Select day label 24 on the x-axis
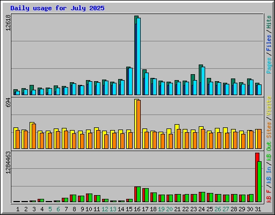Screen dimensions: 275x215 [201, 209]
